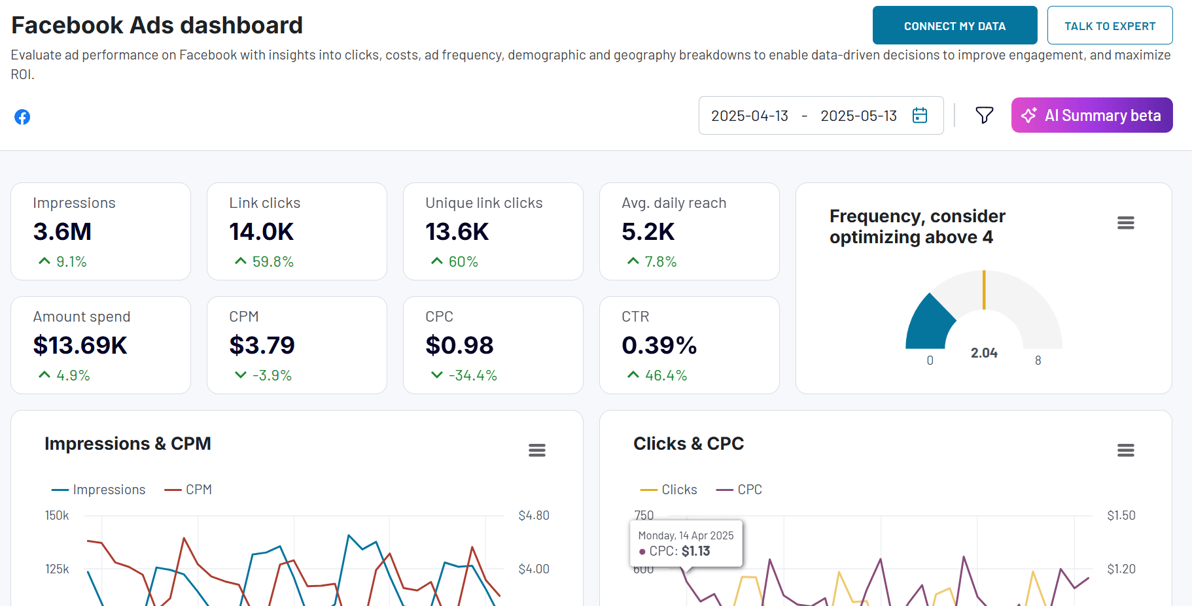
Task: Click the 9.1% impressions change indicator
Action: (63, 261)
